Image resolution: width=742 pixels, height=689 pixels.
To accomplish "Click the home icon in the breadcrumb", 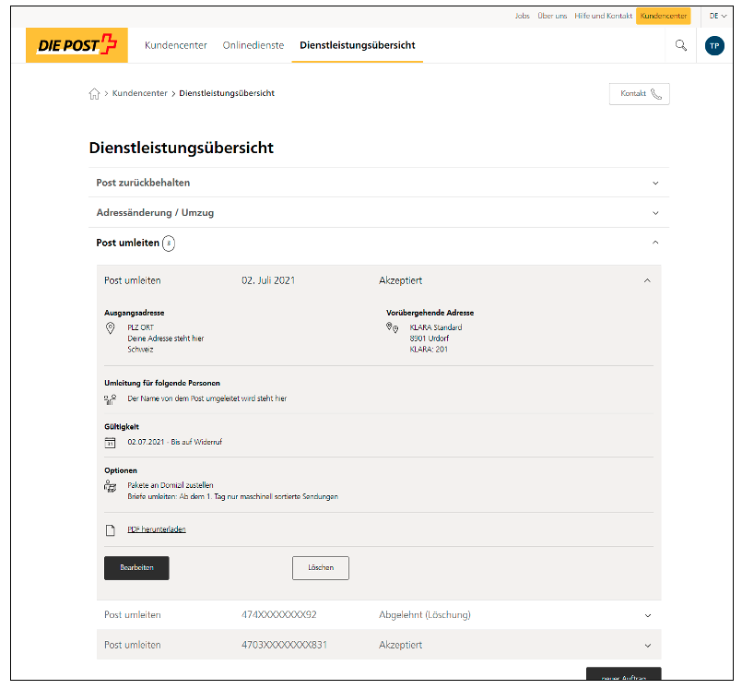I will click(94, 93).
